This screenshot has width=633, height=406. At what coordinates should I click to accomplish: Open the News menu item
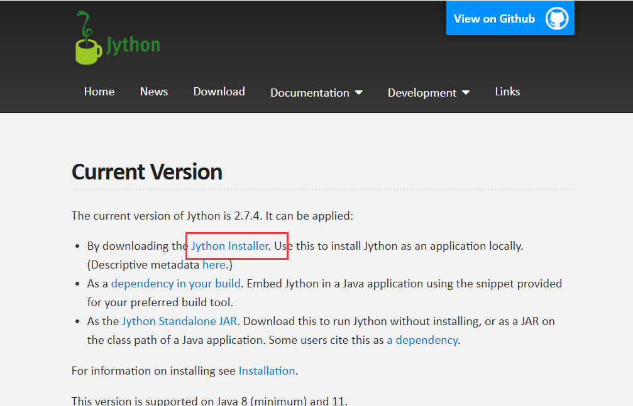pos(154,92)
